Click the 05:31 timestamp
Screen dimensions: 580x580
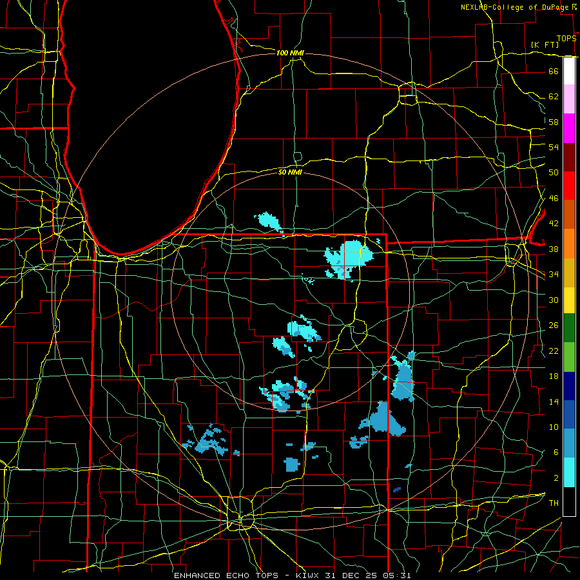pyautogui.click(x=397, y=575)
